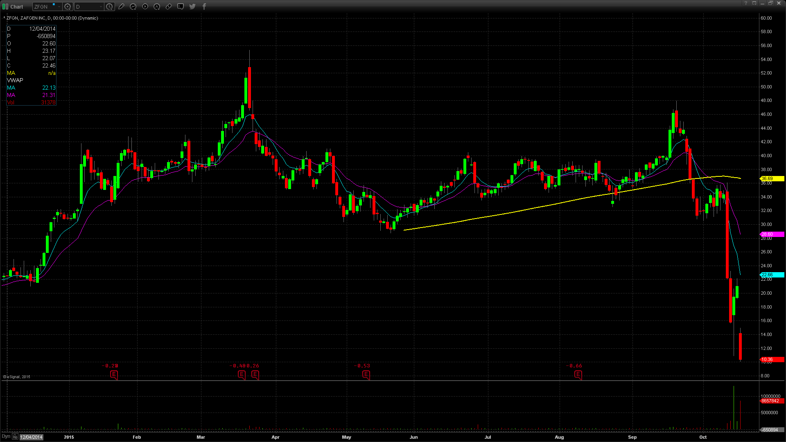
Task: Open the studies chart-line icon menu
Action: tap(133, 7)
